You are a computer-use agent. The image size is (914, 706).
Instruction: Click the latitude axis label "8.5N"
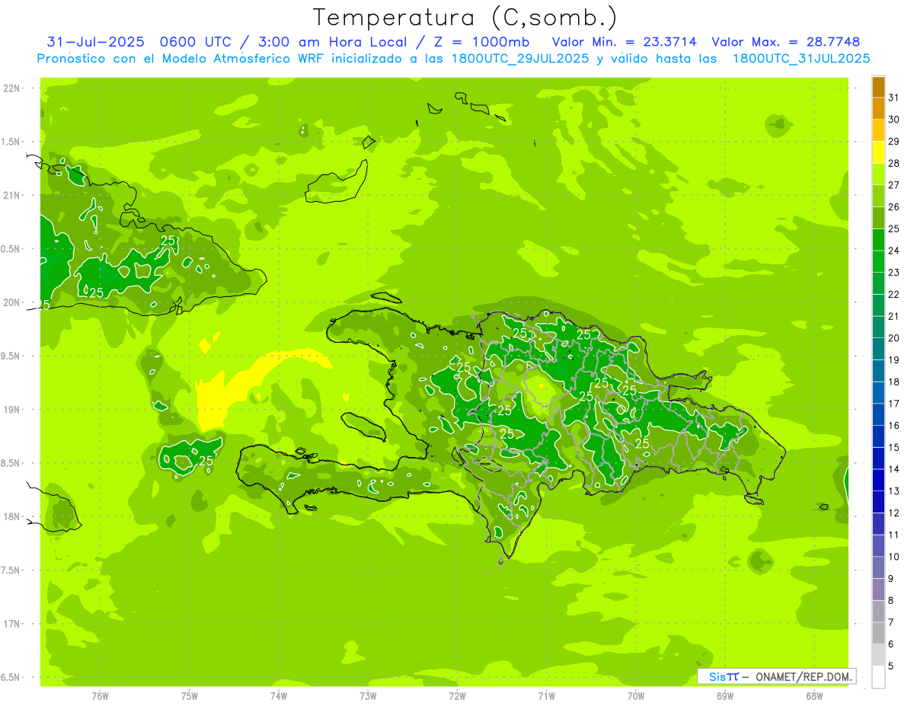(x=11, y=463)
